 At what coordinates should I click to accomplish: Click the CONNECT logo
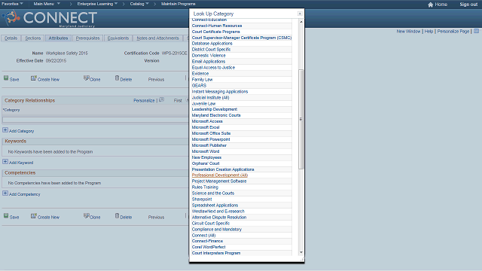(50, 18)
